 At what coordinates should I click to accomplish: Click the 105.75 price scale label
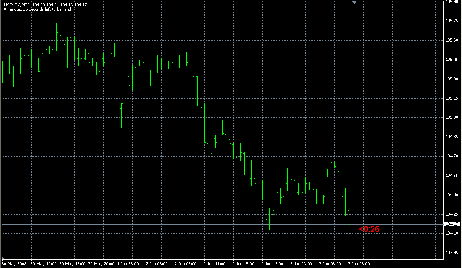pyautogui.click(x=452, y=21)
